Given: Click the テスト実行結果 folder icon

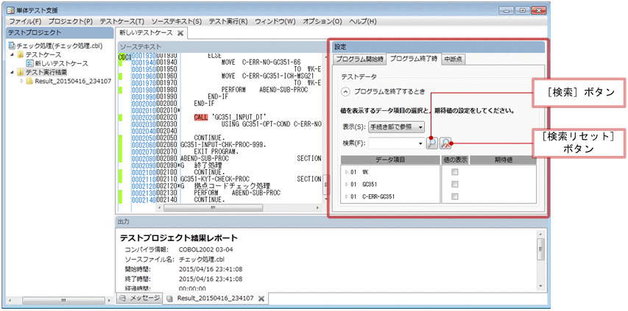Looking at the screenshot, I should (x=21, y=72).
